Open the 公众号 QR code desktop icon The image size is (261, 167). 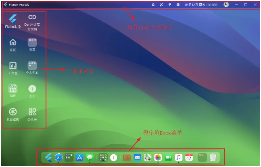[32, 112]
